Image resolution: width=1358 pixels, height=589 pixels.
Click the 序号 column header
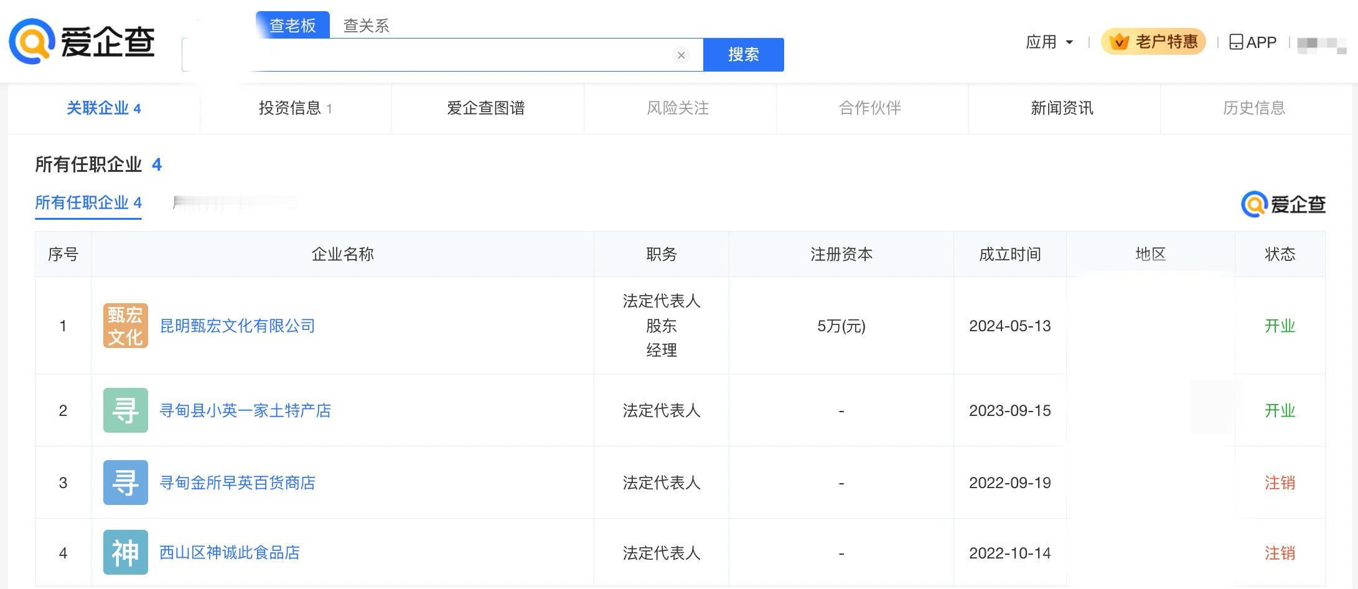click(x=63, y=254)
